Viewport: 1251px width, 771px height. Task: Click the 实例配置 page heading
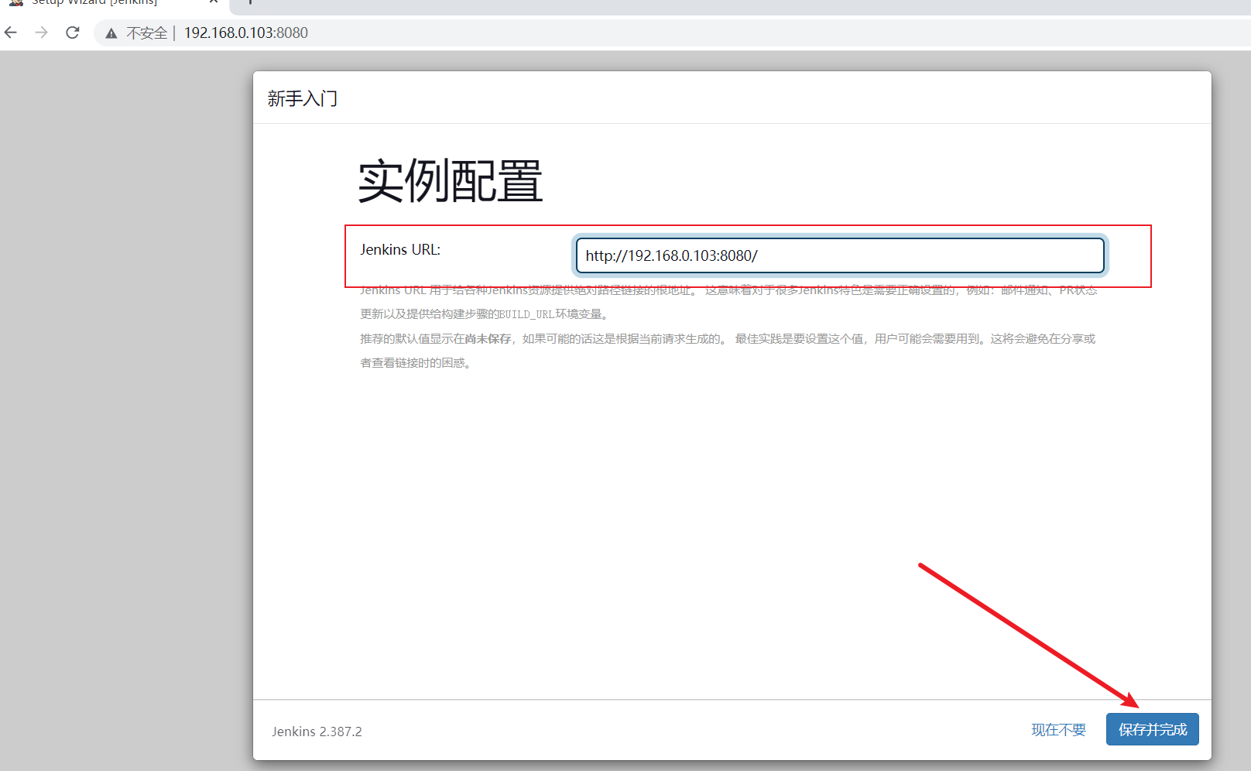point(450,181)
